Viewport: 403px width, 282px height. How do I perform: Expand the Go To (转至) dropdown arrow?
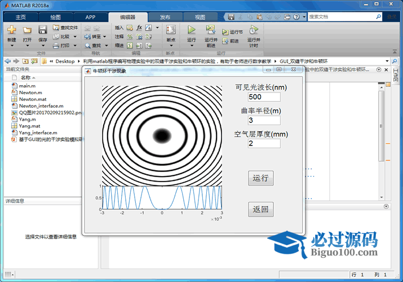tap(105, 37)
